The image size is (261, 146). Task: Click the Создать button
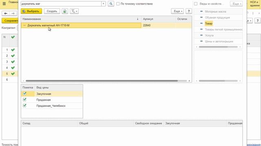[x=52, y=11]
